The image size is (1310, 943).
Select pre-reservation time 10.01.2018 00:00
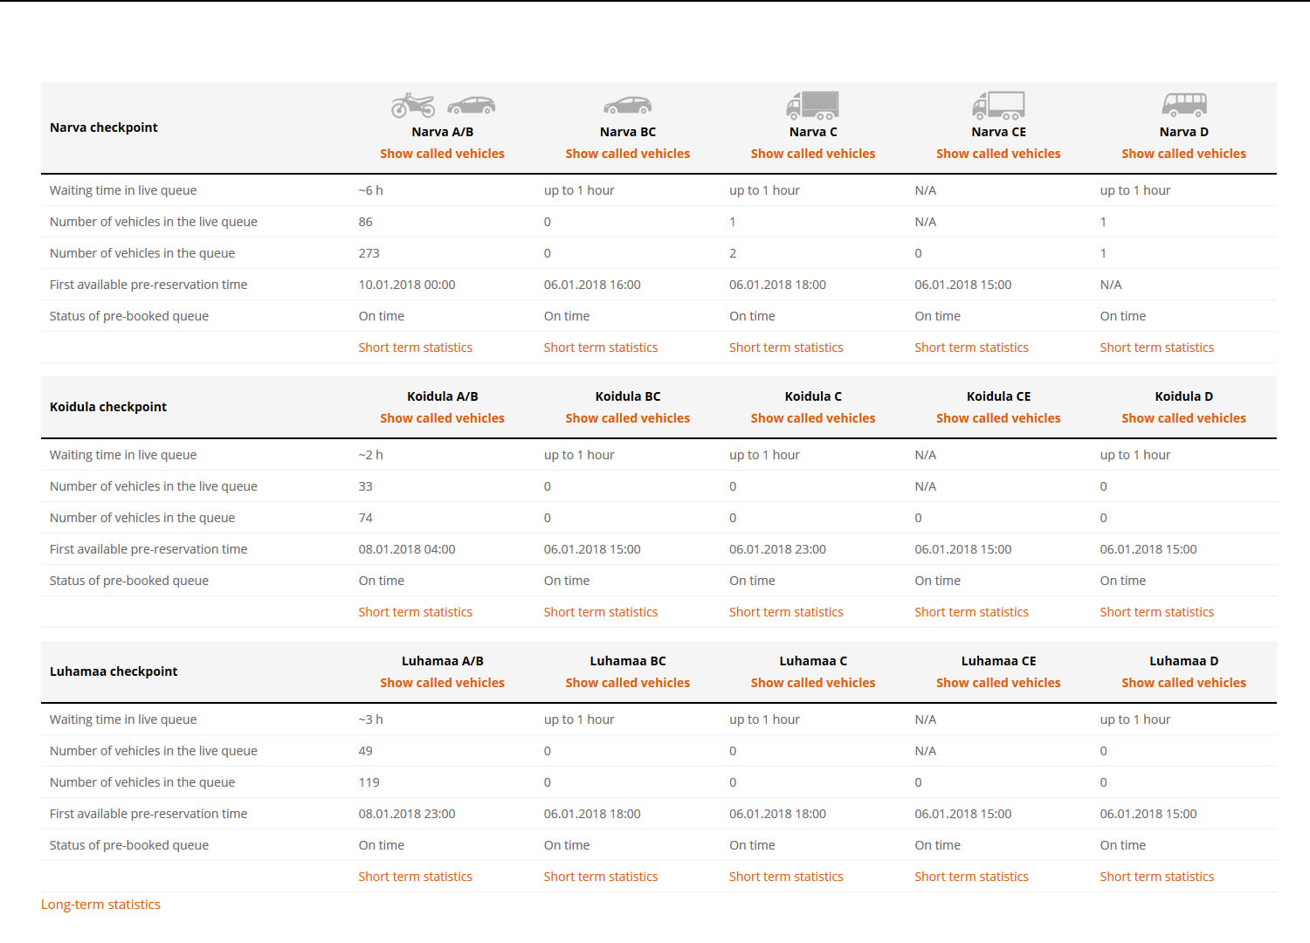pos(407,285)
